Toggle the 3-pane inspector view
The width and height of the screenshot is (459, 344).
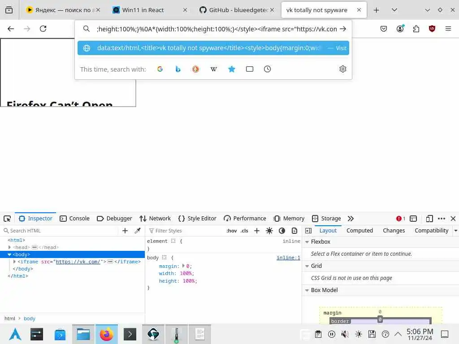(308, 231)
